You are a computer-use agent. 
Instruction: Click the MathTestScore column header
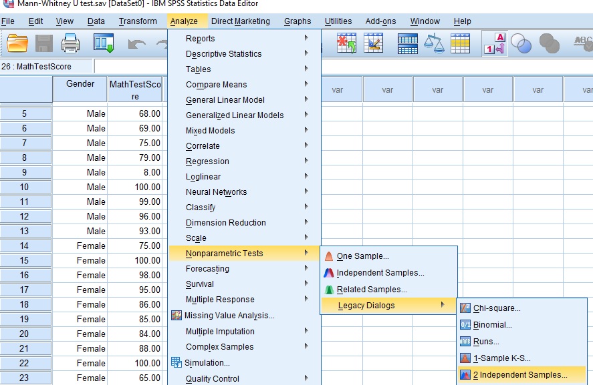136,89
